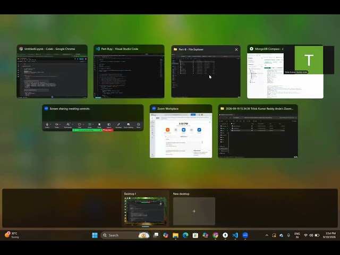Expand the Audio options arrow in Zoom controls
The width and height of the screenshot is (340, 255).
(x=50, y=124)
